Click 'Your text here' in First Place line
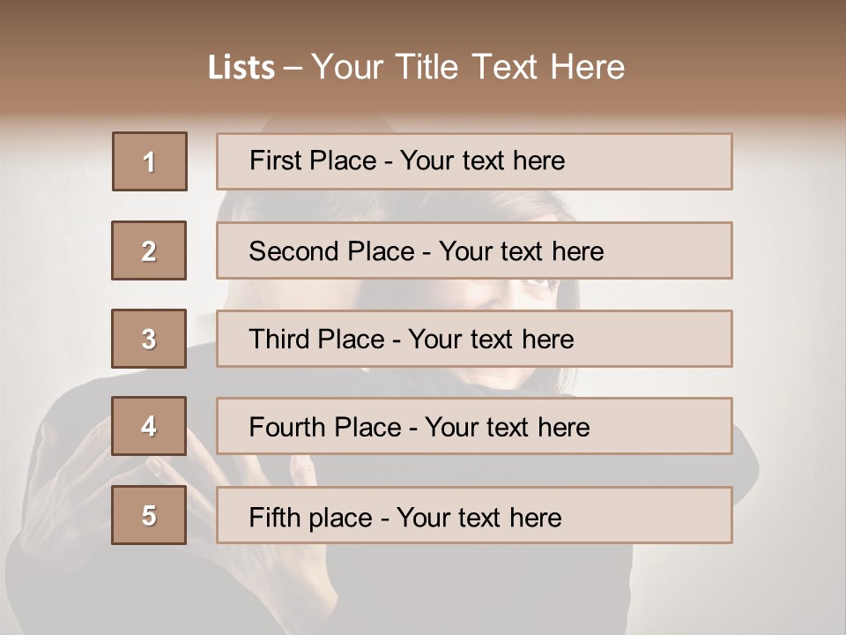This screenshot has height=635, width=846. pyautogui.click(x=482, y=161)
